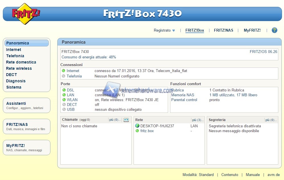
Task: Click the Consumo di energia attuale link
Action: (89, 57)
